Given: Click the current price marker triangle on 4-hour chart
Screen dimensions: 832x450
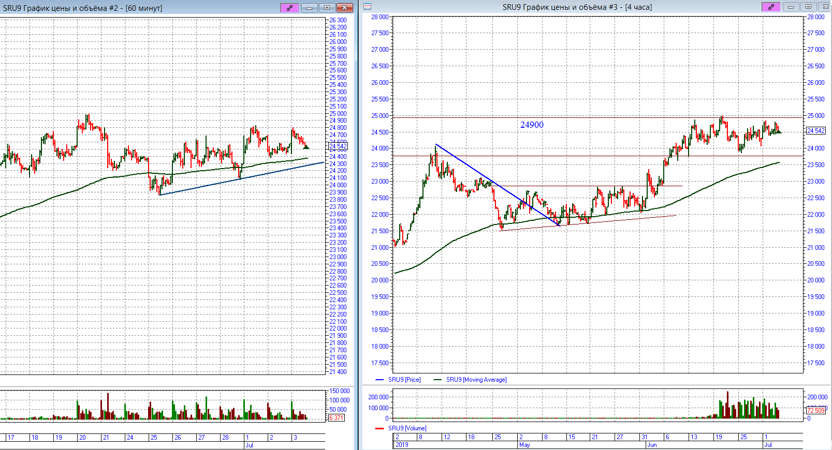Looking at the screenshot, I should coord(778,131).
